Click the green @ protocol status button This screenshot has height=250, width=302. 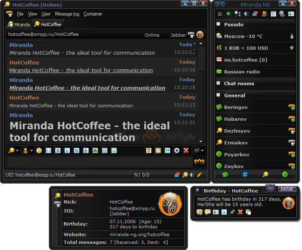285,175
